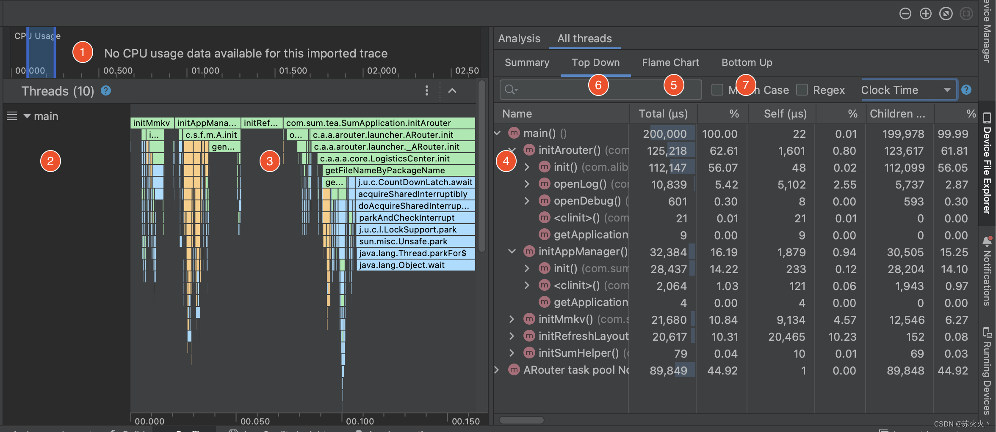Select the initRef... trace block
Viewport: 996px width, 432px height.
point(262,123)
